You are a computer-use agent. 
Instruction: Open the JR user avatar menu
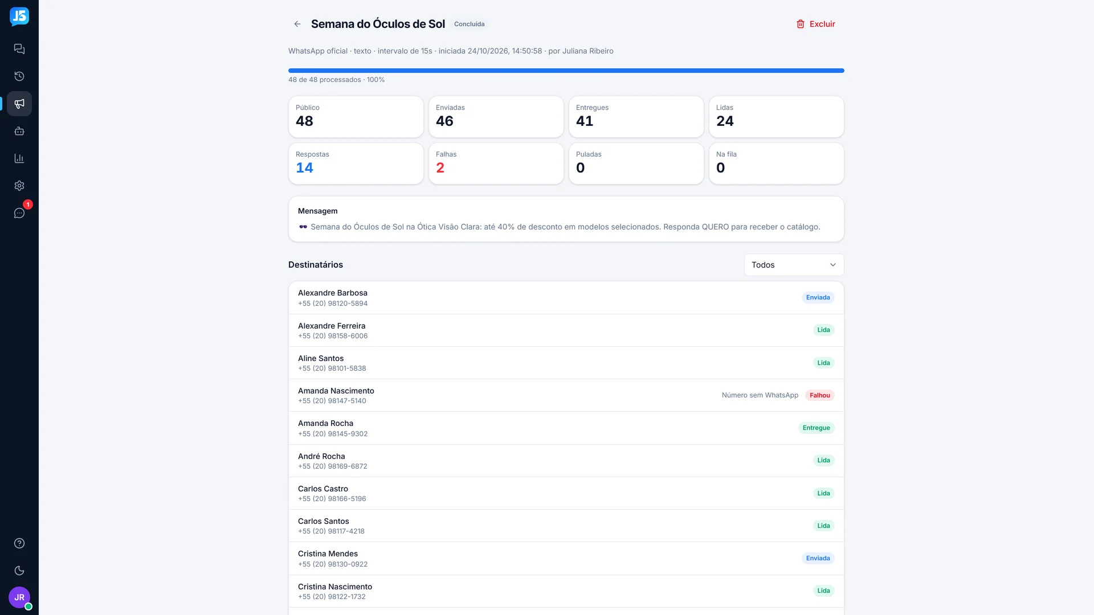19,597
